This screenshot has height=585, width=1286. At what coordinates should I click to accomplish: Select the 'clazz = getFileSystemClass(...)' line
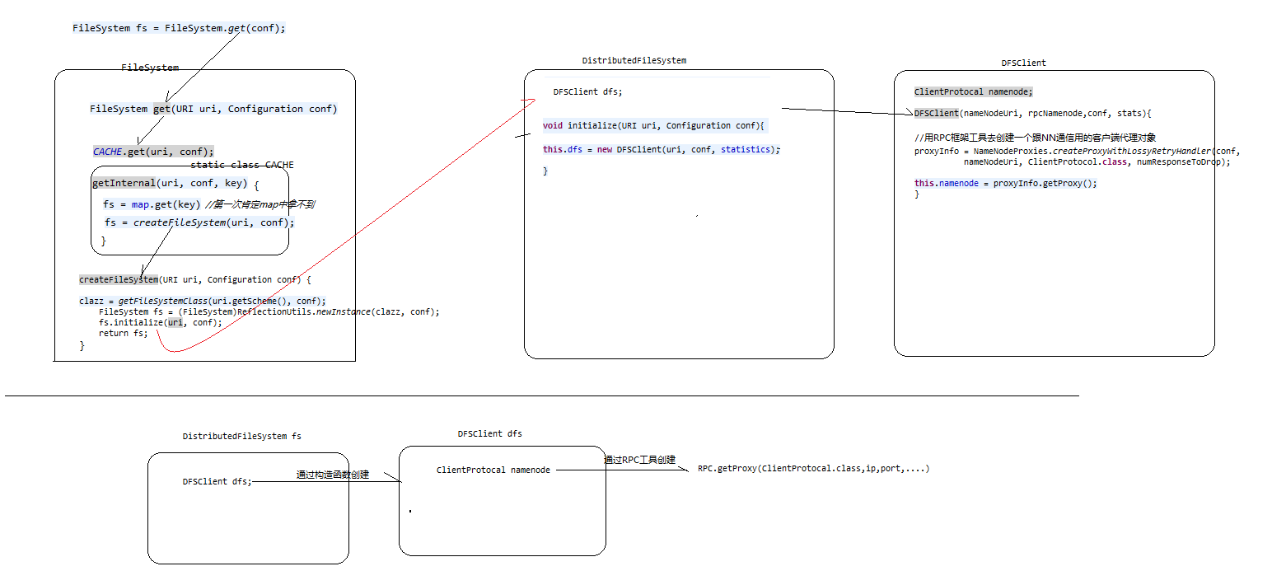(x=203, y=302)
